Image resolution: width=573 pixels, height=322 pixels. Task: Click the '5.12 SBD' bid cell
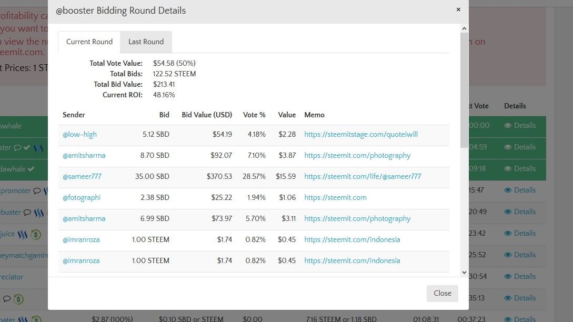[156, 135]
